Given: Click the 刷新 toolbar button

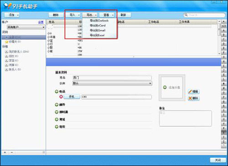Looking at the screenshot, I should (124, 15).
